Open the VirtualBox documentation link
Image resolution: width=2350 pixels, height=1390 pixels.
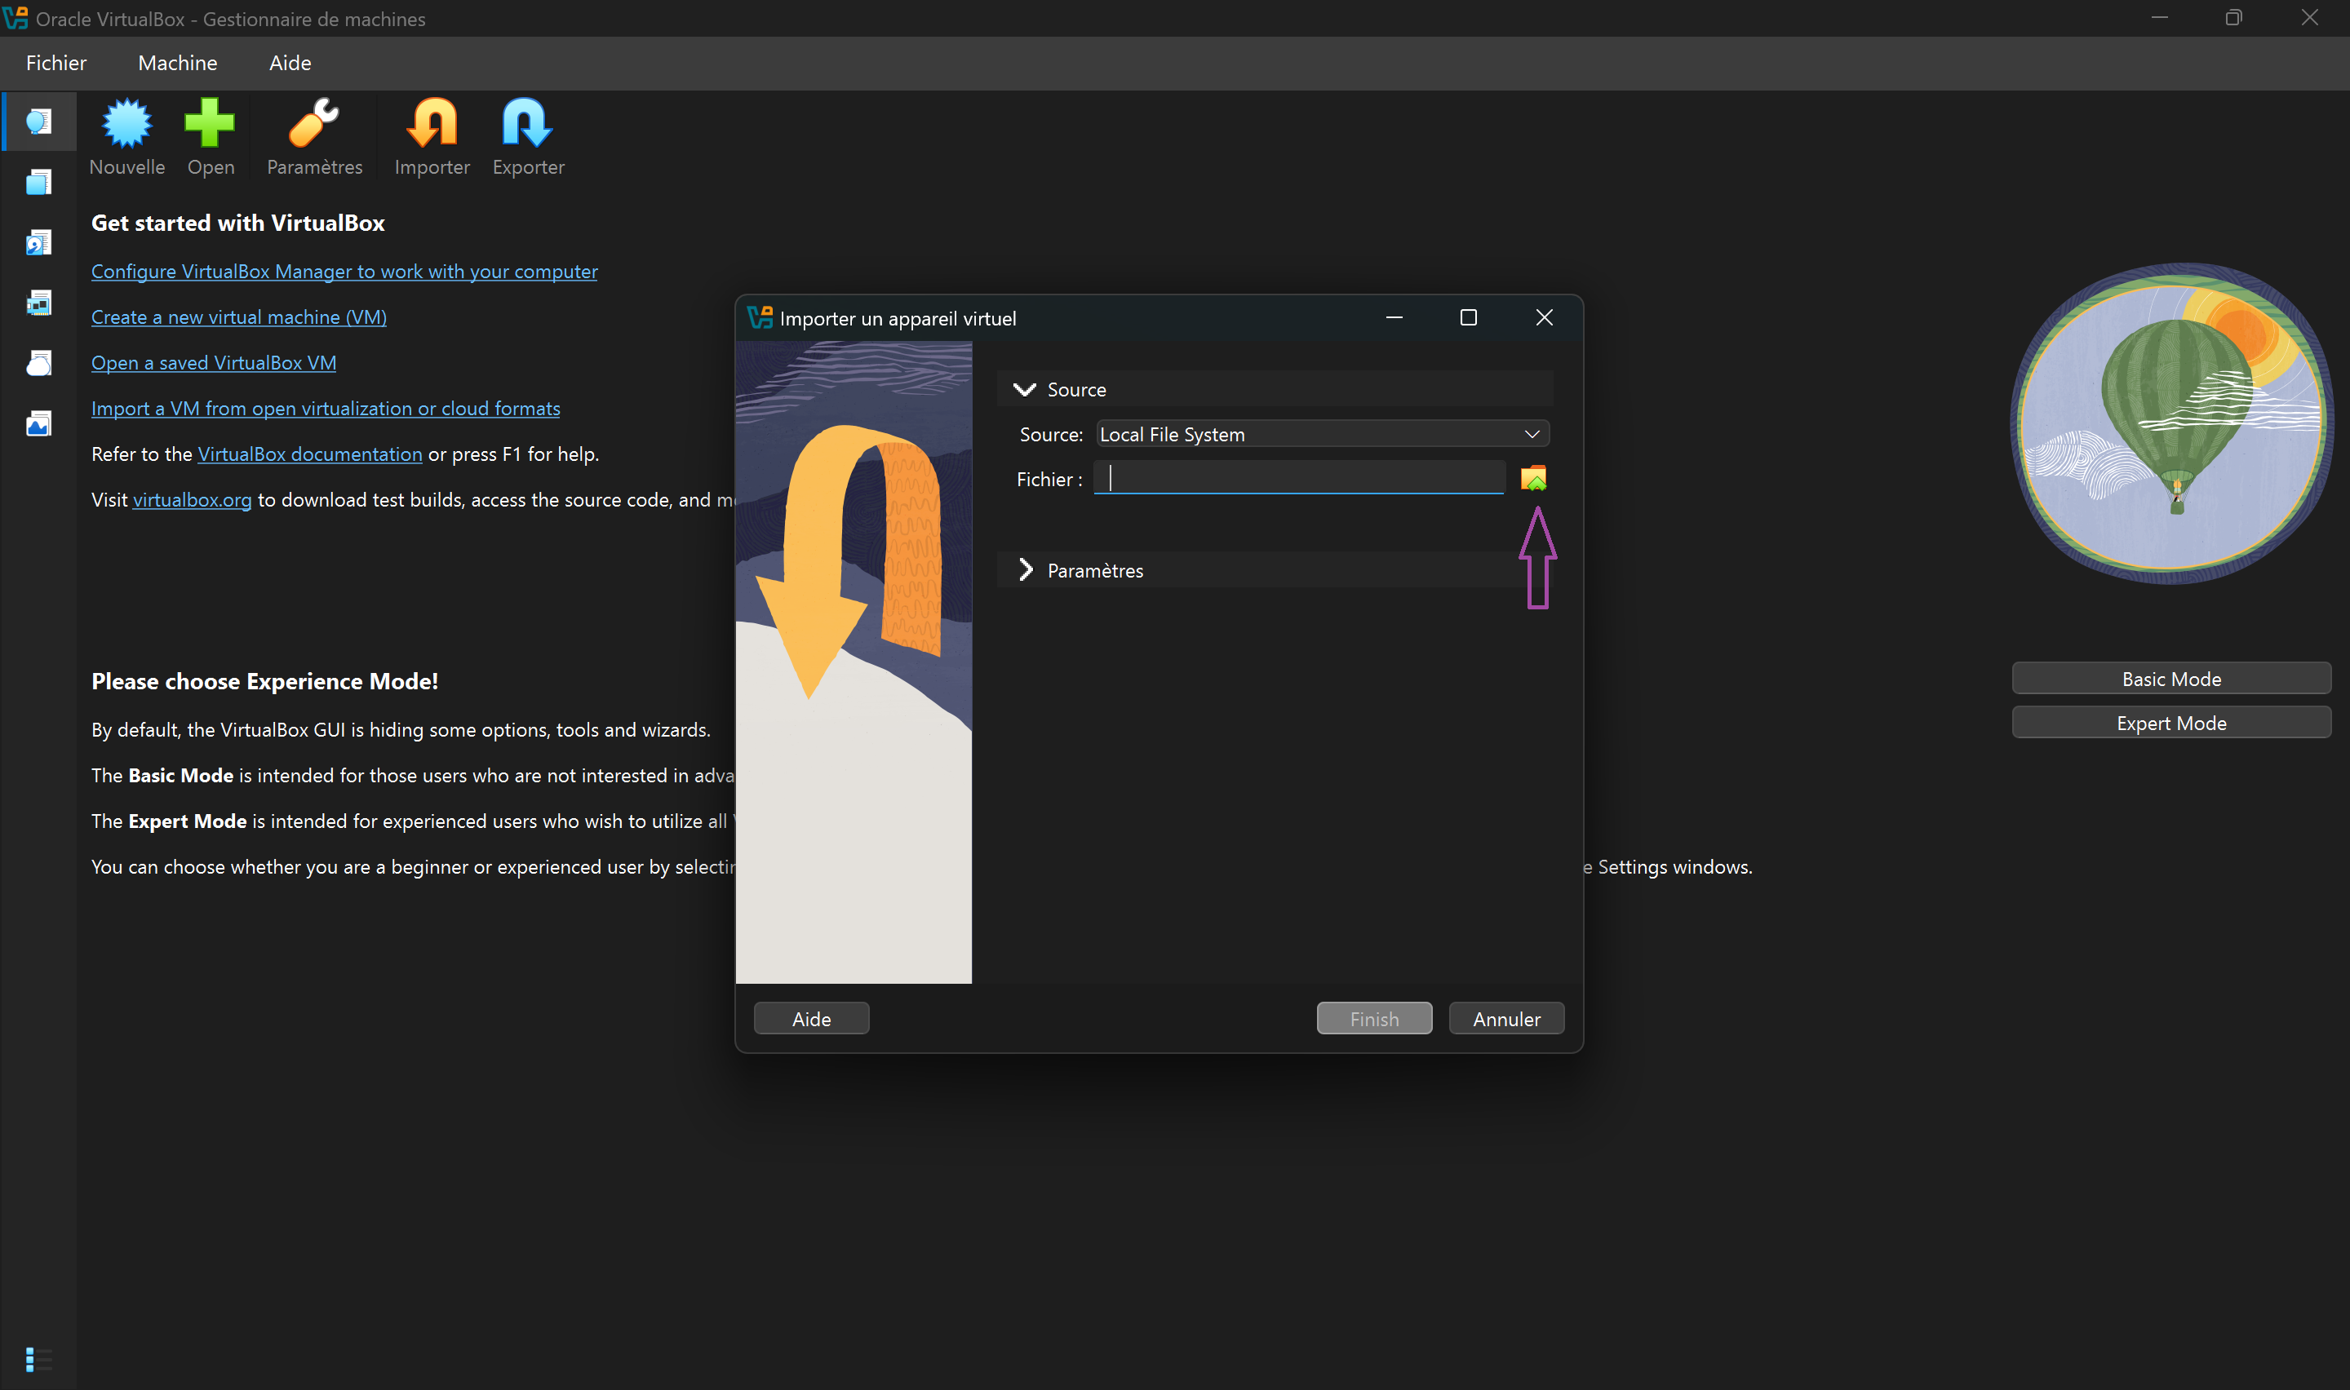[x=309, y=454]
